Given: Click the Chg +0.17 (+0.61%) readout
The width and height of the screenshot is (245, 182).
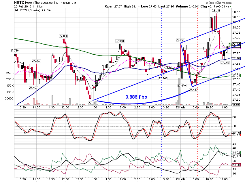Looking at the screenshot, I should click(x=214, y=6).
